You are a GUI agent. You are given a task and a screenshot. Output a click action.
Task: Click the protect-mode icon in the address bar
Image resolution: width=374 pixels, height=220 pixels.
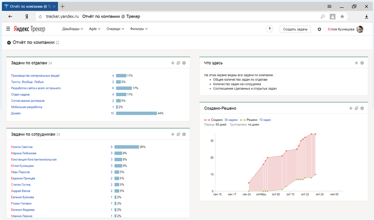pos(332,16)
